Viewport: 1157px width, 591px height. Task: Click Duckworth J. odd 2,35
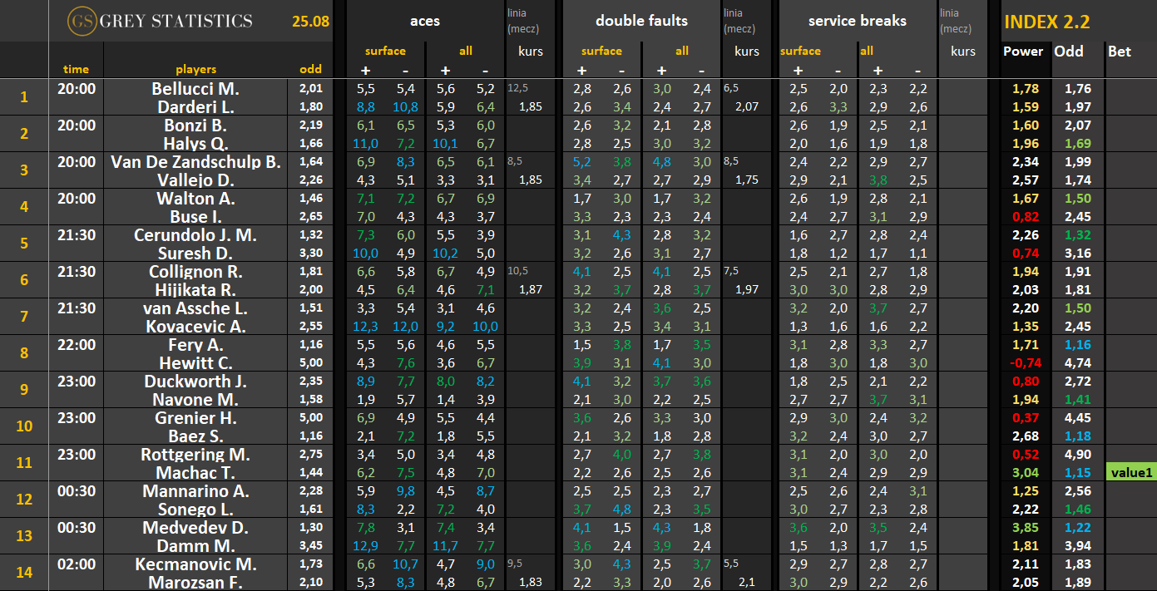(x=310, y=381)
